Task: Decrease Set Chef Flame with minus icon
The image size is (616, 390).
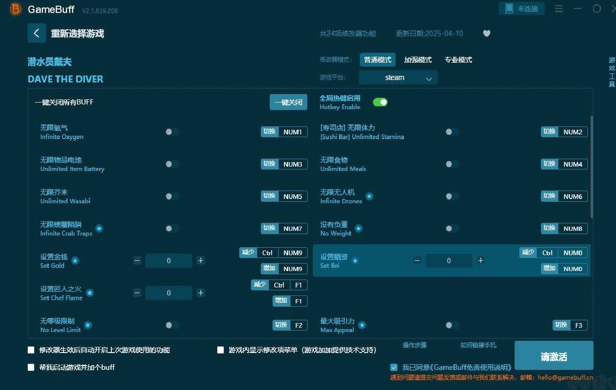Action: coord(137,293)
